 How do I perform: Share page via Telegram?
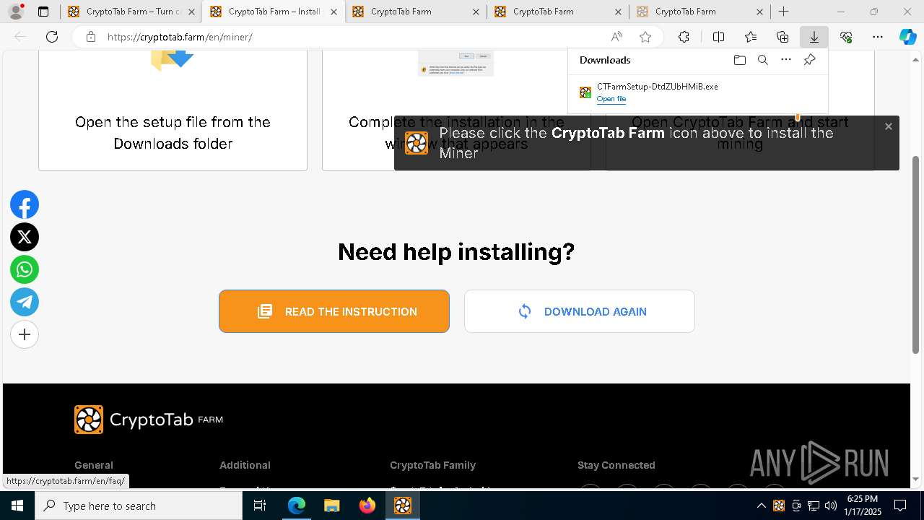tap(25, 302)
